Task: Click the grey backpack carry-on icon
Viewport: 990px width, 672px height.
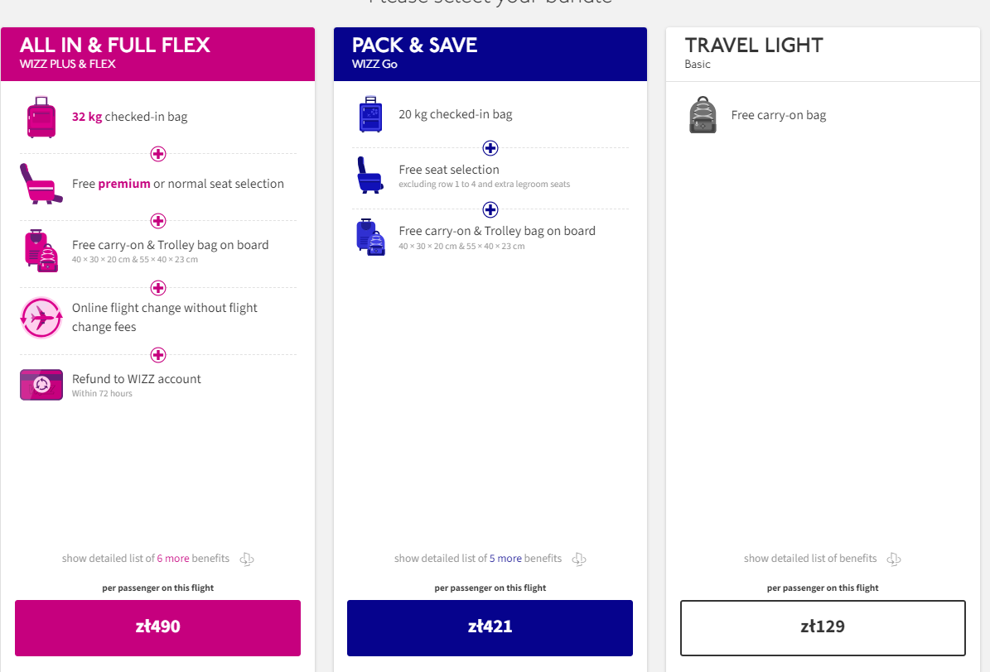Action: pos(703,115)
